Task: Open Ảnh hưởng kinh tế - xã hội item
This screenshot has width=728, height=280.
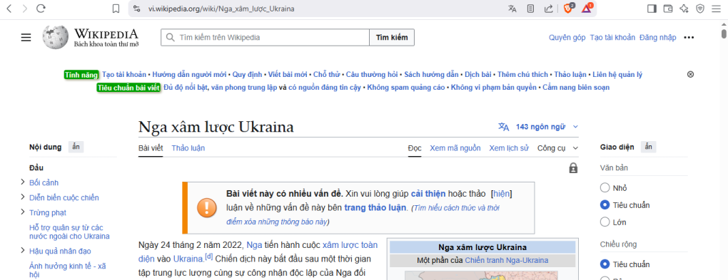Action: 68,270
